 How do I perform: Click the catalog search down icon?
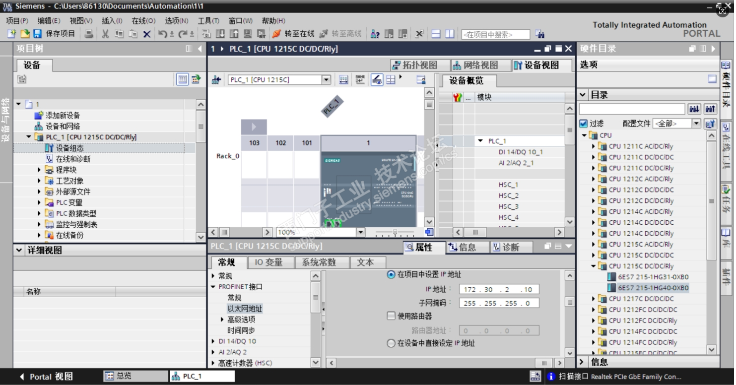coord(694,109)
